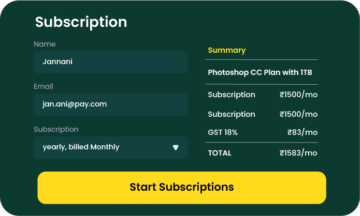This screenshot has height=216, width=360.
Task: Focus the Email field with jan.ani@pay.com
Action: (110, 104)
